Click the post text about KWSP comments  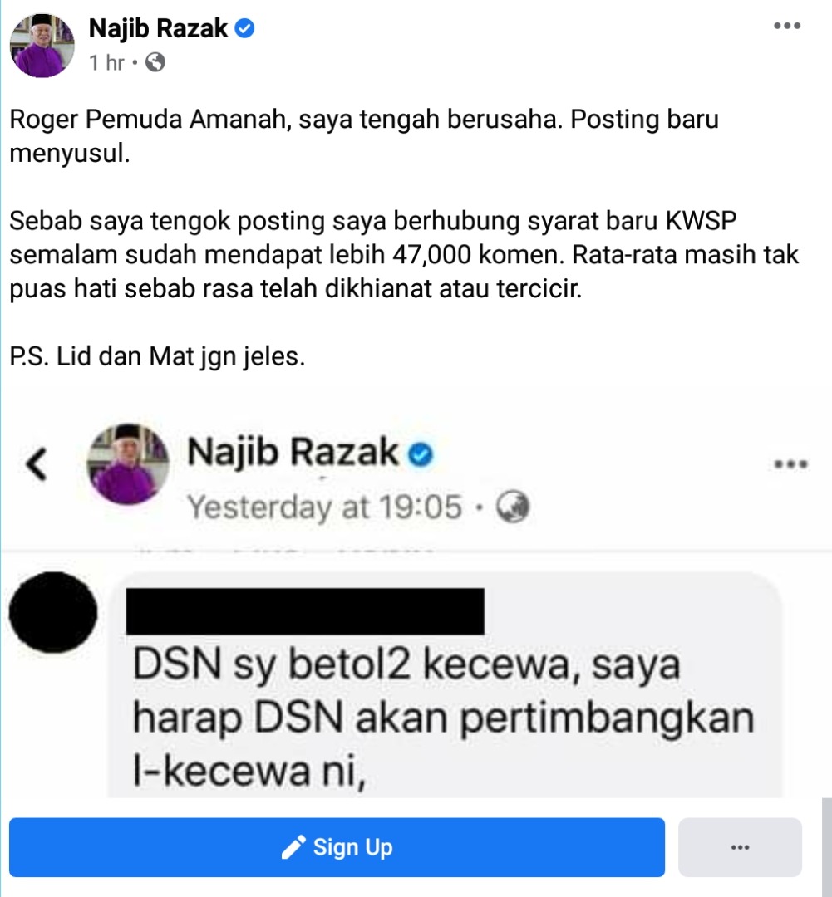pyautogui.click(x=404, y=255)
